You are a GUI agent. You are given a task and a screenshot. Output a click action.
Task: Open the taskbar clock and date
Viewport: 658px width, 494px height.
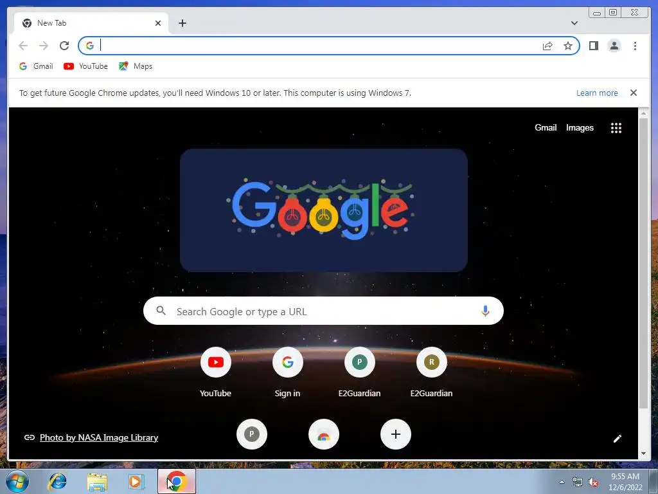(x=625, y=482)
